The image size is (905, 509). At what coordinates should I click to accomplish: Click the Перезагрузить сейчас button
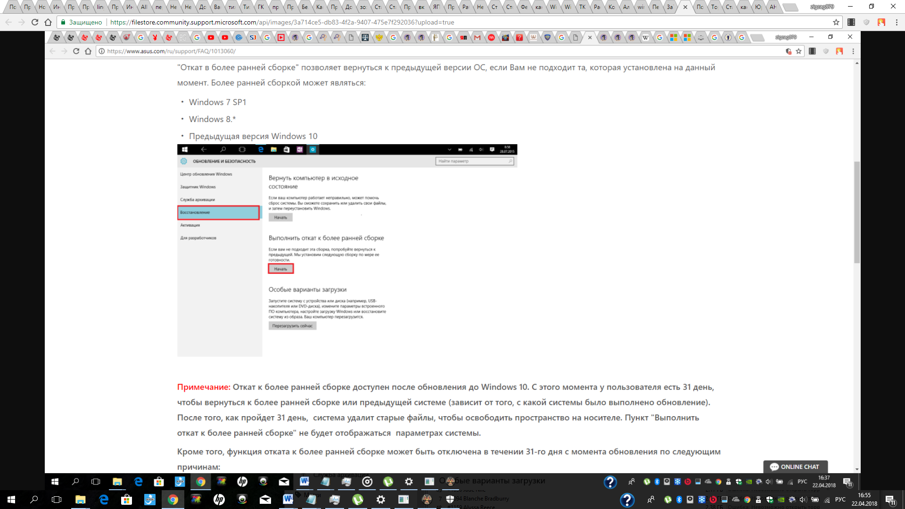click(292, 326)
